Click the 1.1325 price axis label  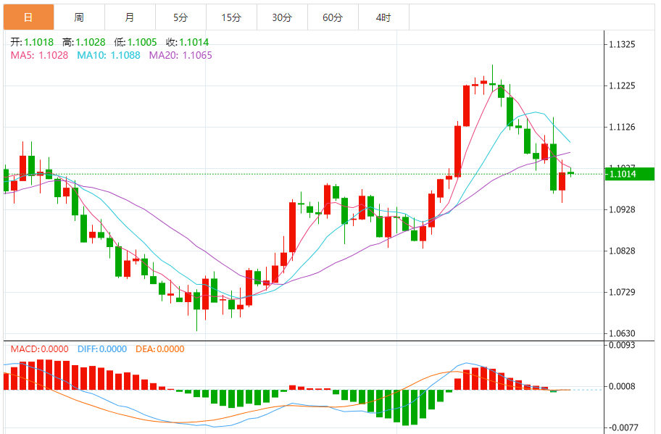coord(622,44)
